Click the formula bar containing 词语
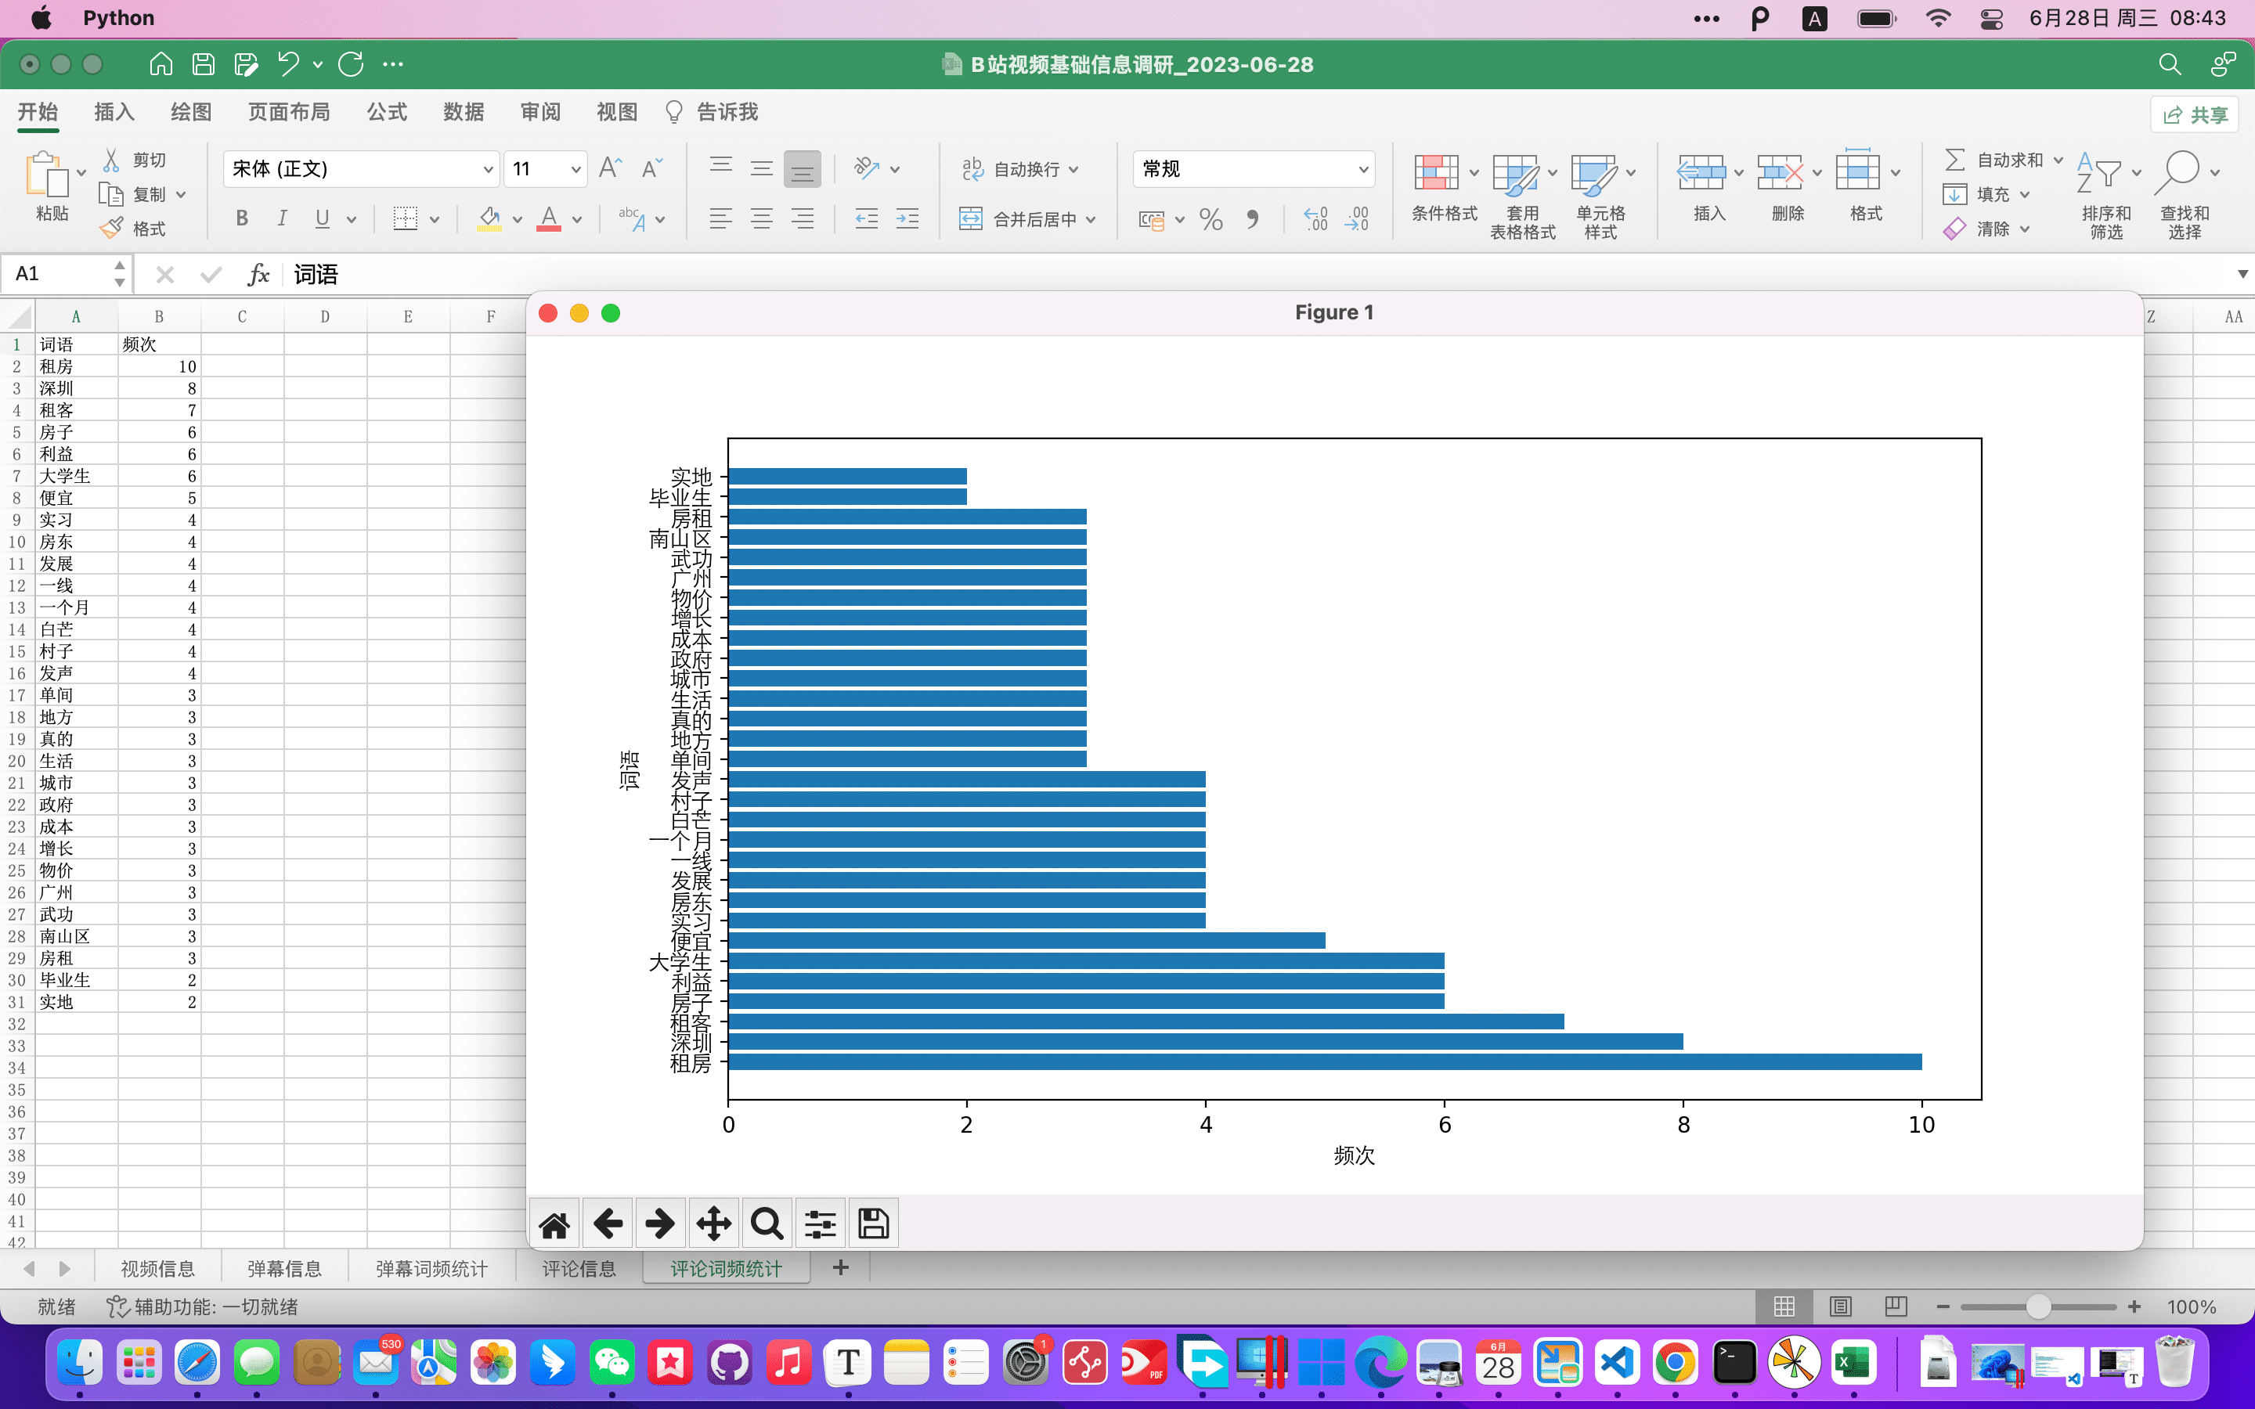This screenshot has width=2255, height=1409. coord(1258,274)
